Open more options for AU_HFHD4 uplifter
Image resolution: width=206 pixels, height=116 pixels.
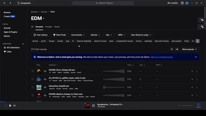point(197,79)
